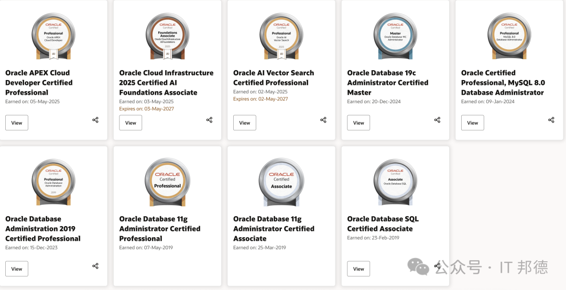Share the Oracle AI Vector Search certification
This screenshot has width=566, height=290.
323,120
